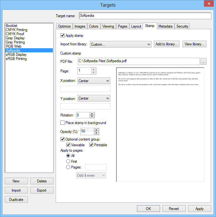This screenshot has width=216, height=217.
Task: Click the Apply button
Action: [x=200, y=208]
